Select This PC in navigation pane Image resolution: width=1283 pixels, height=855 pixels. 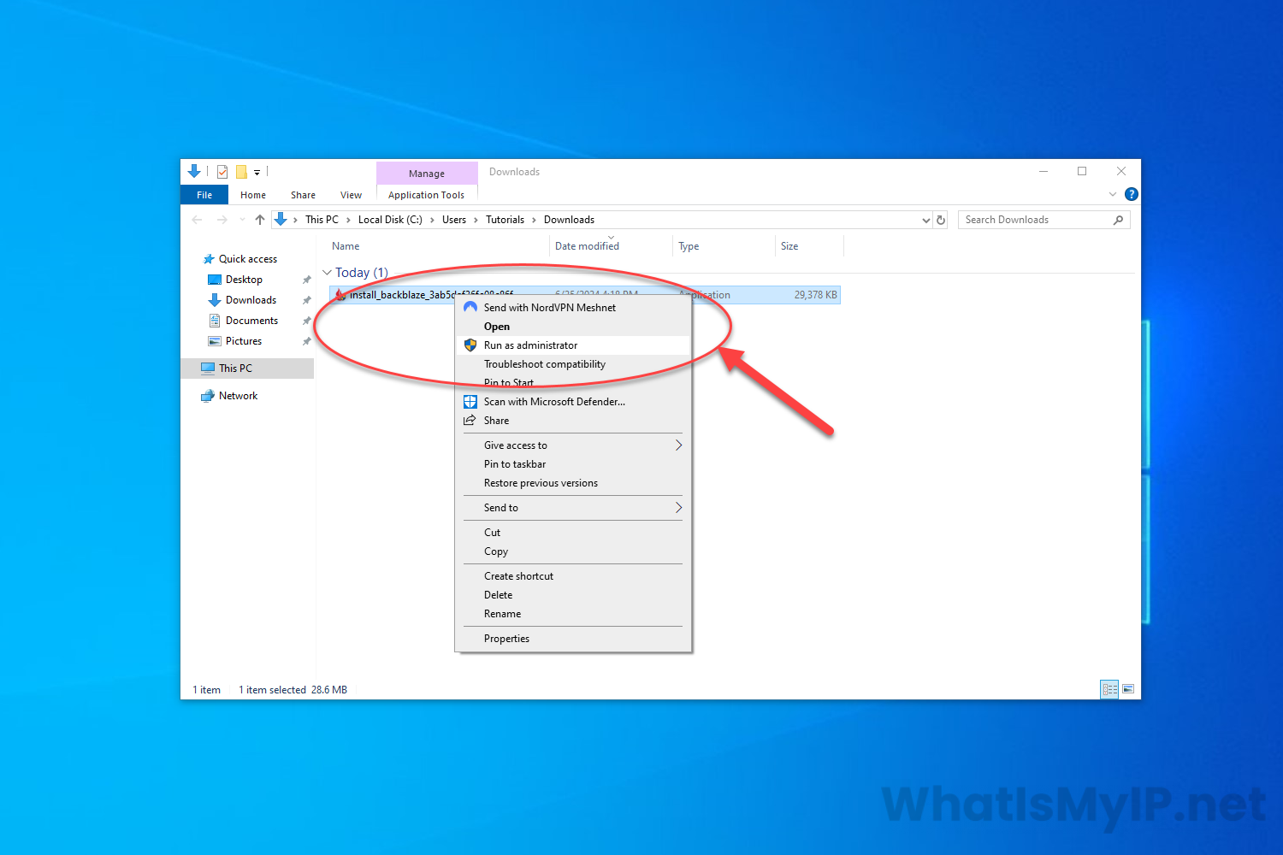tap(248, 369)
